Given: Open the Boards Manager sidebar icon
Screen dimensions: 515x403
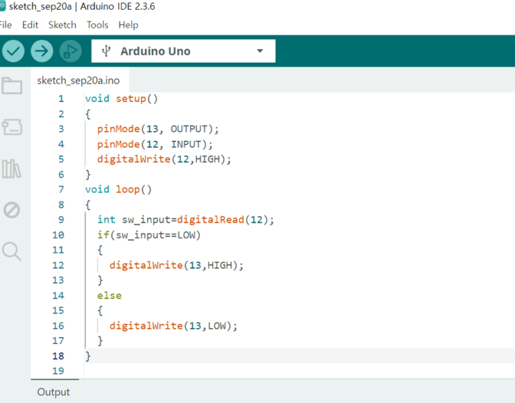Looking at the screenshot, I should [12, 127].
